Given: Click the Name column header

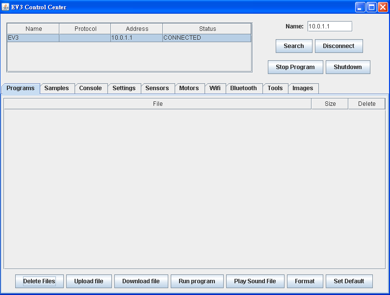Looking at the screenshot, I should pyautogui.click(x=33, y=29).
